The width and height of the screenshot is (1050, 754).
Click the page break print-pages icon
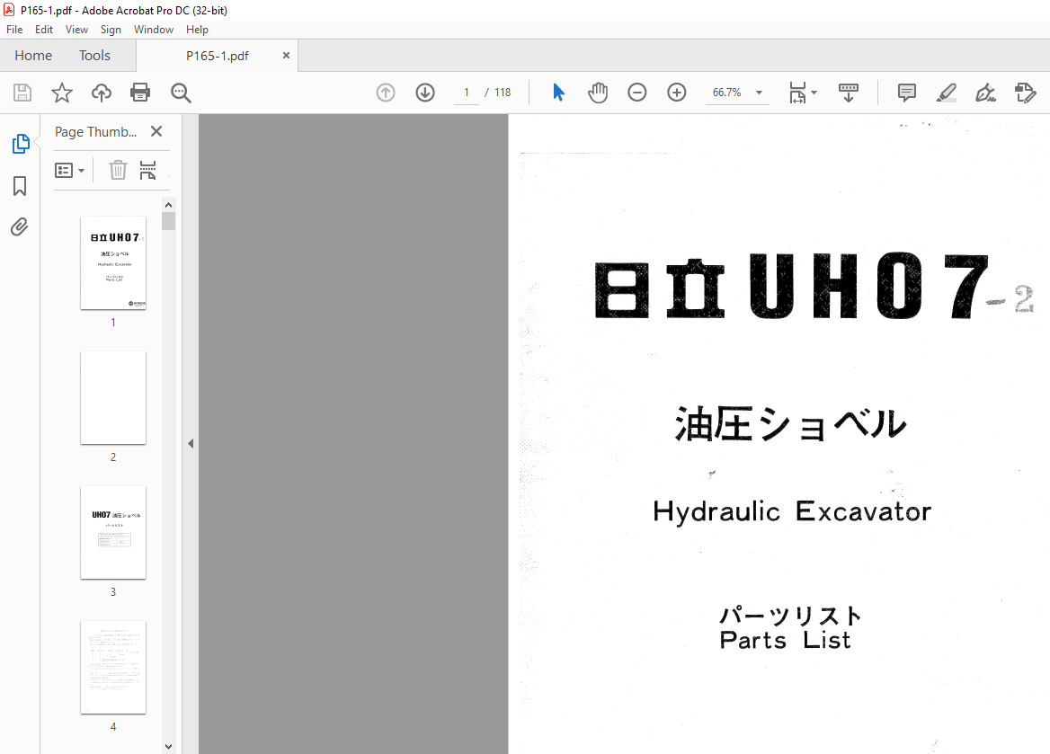point(148,170)
